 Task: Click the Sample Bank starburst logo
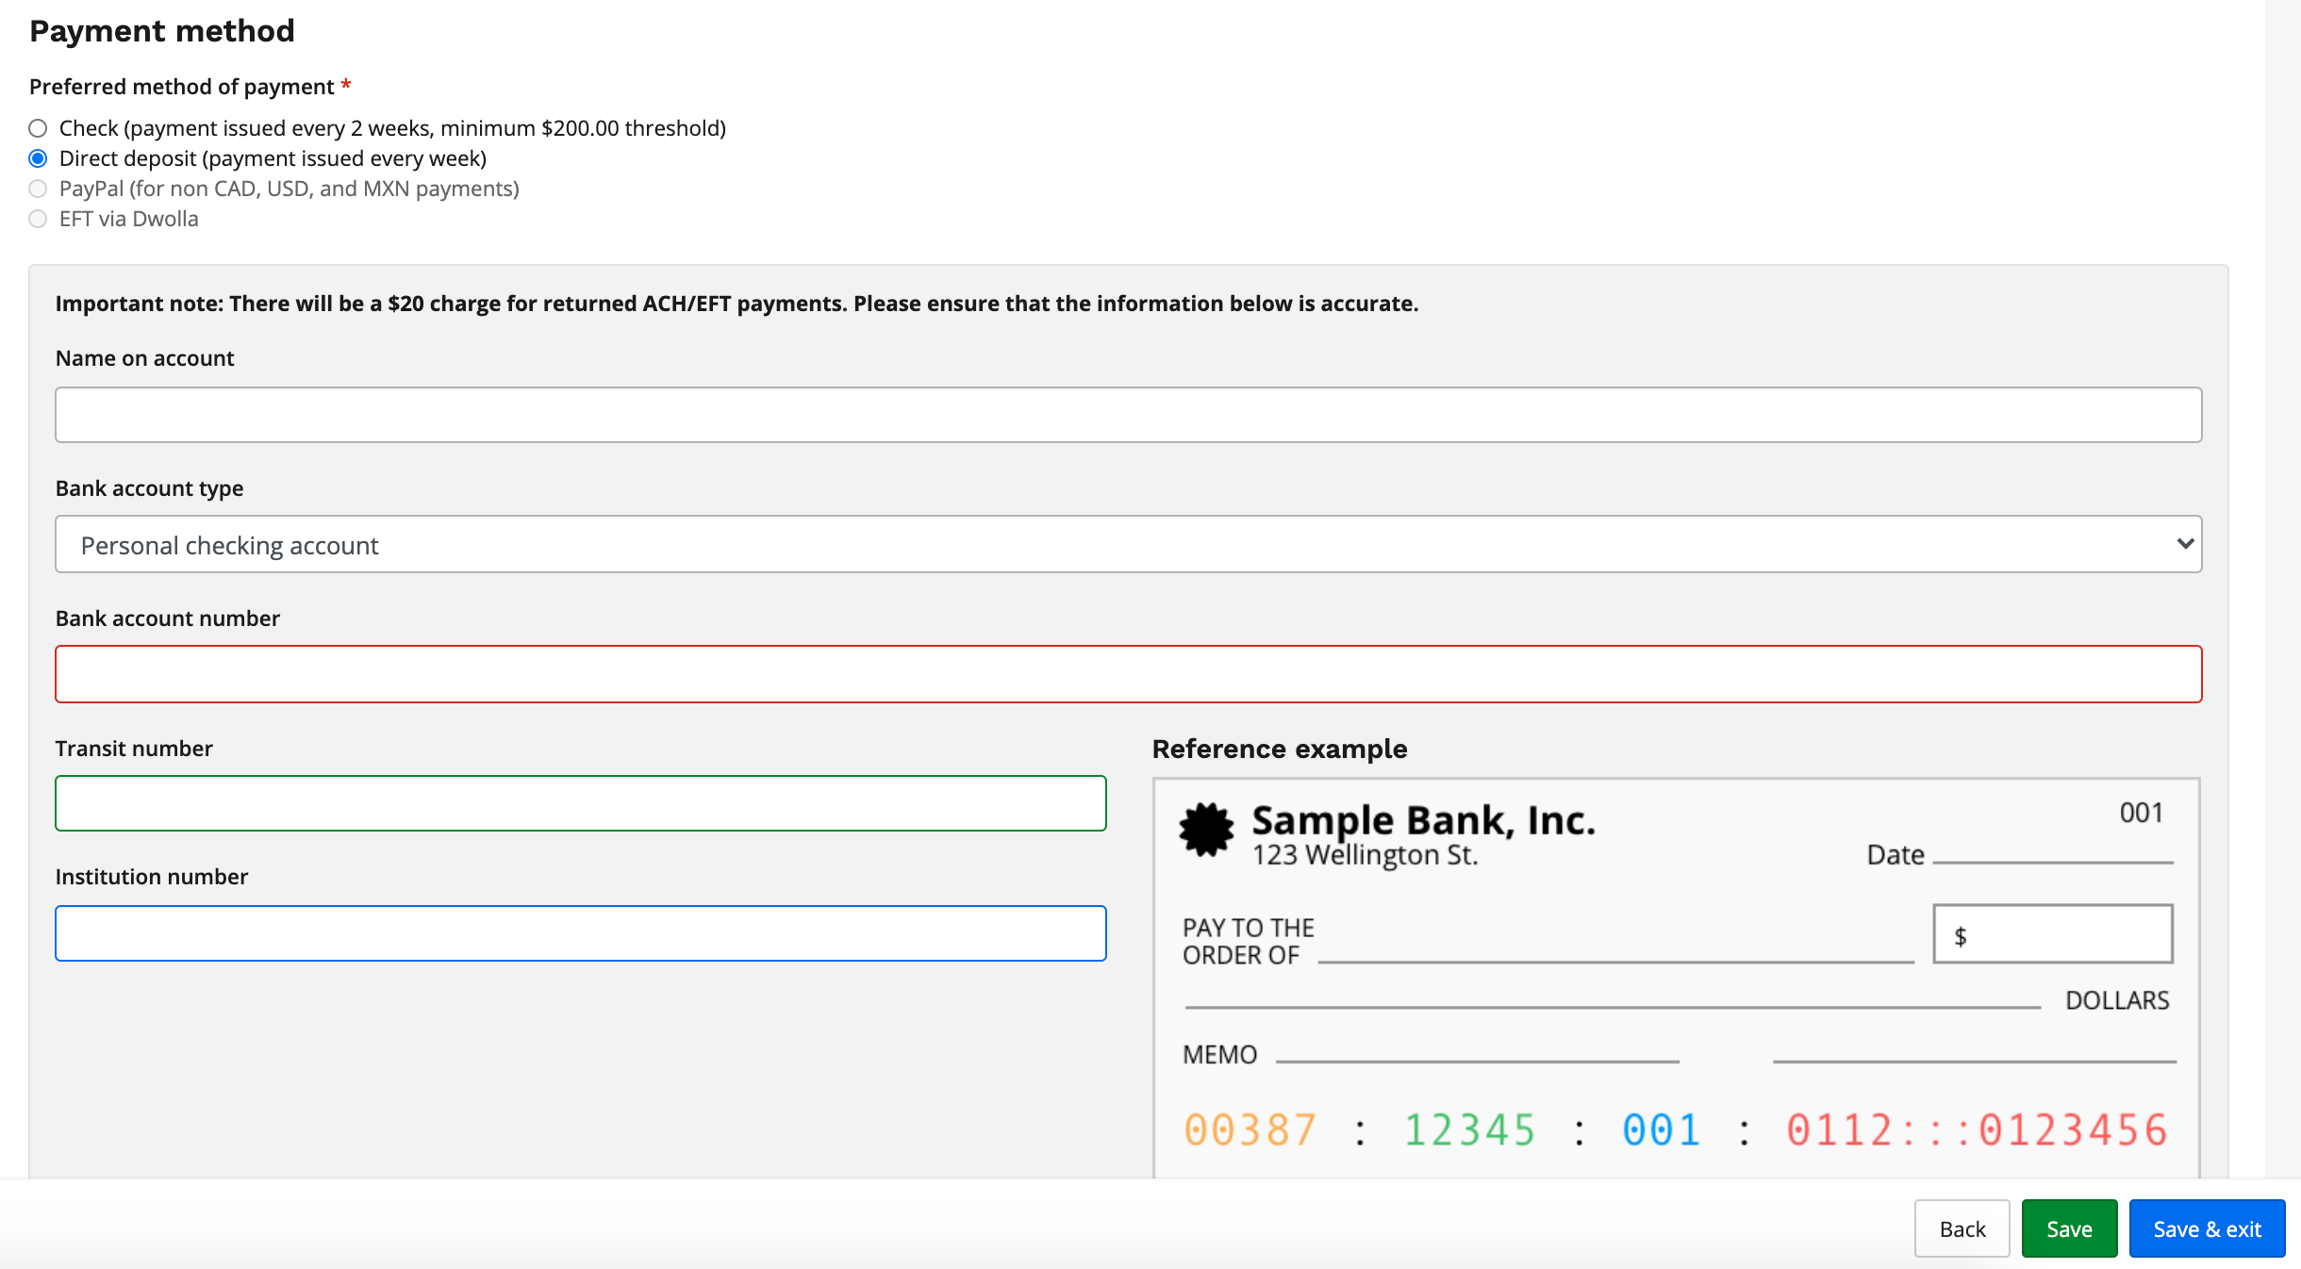[1206, 830]
